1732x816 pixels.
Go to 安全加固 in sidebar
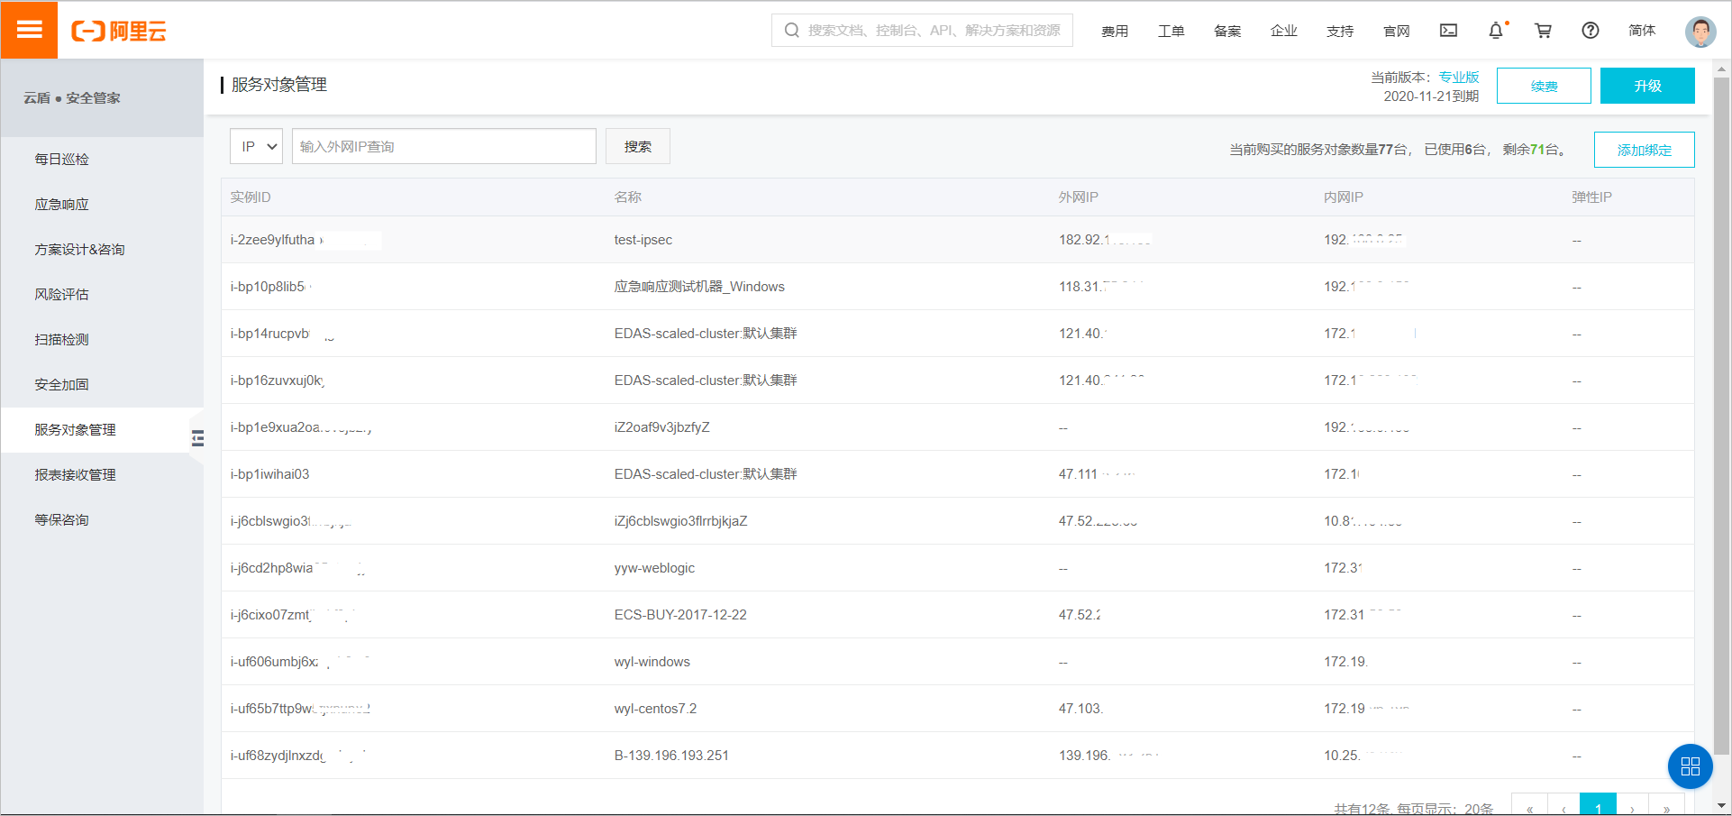click(x=102, y=384)
